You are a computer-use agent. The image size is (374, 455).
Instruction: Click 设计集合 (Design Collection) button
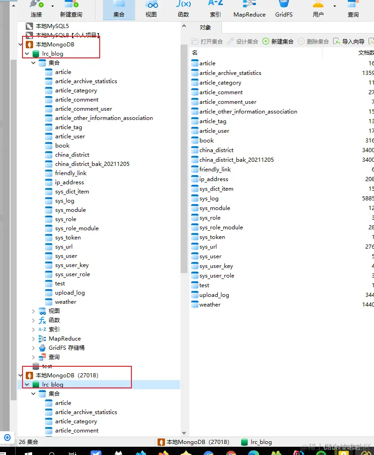243,41
